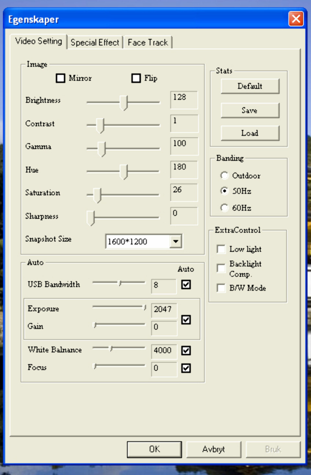
Task: Close the Egenskaper dialog window
Action: click(296, 19)
